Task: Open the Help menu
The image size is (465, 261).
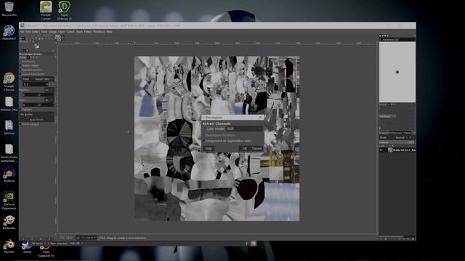Action: 109,32
